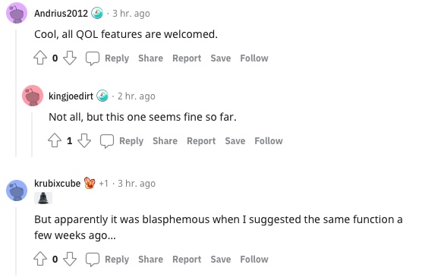Downvote Andrius2012's comment

pyautogui.click(x=70, y=58)
